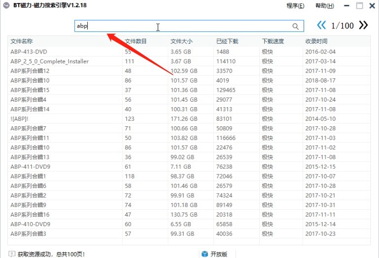Click the file count 123 cell
The height and width of the screenshot is (258, 379).
[x=130, y=119]
